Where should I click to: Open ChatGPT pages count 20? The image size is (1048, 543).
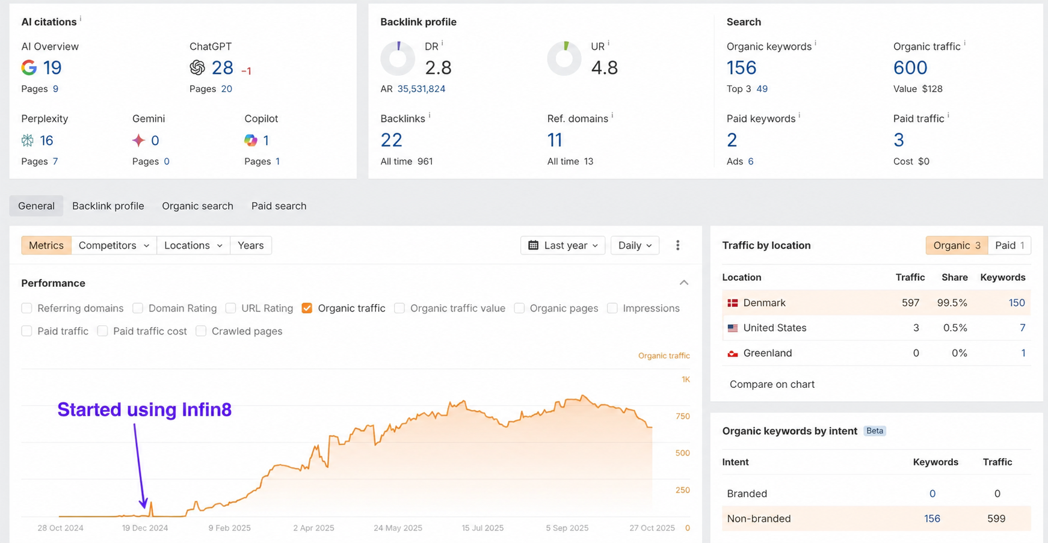[x=226, y=89]
